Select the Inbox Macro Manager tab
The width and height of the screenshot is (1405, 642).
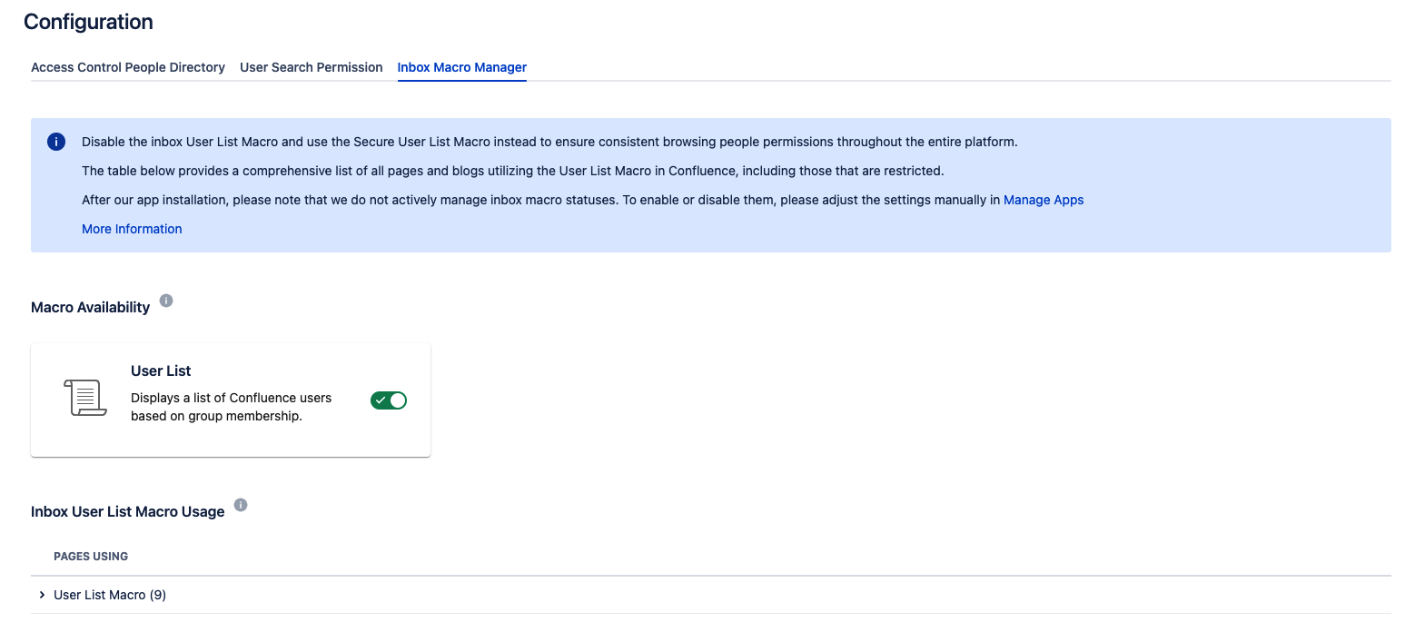coord(461,67)
